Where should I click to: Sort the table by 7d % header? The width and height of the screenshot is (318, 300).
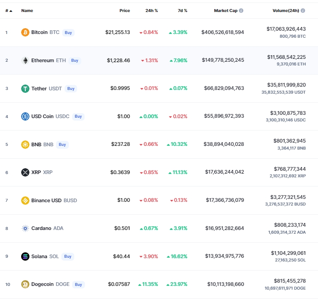click(x=182, y=10)
